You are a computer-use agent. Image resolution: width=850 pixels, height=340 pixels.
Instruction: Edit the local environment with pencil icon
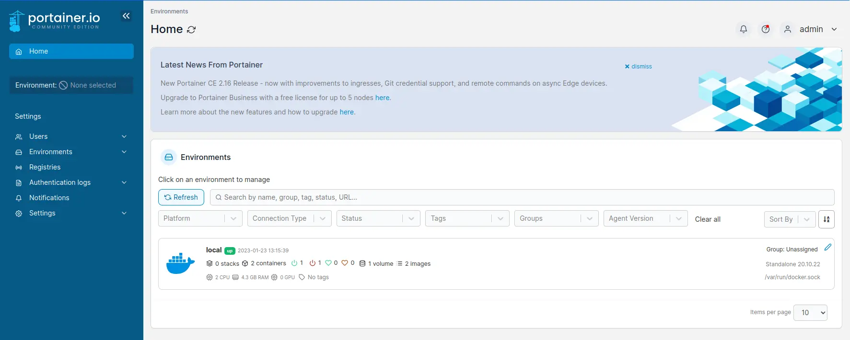coord(828,247)
